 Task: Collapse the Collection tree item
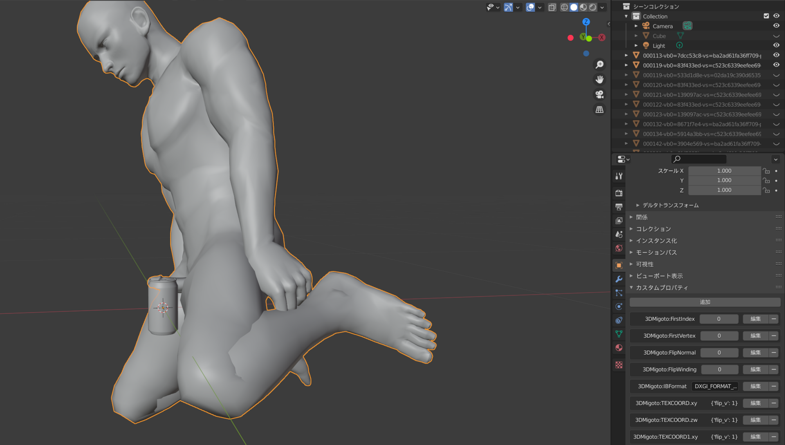pos(626,16)
